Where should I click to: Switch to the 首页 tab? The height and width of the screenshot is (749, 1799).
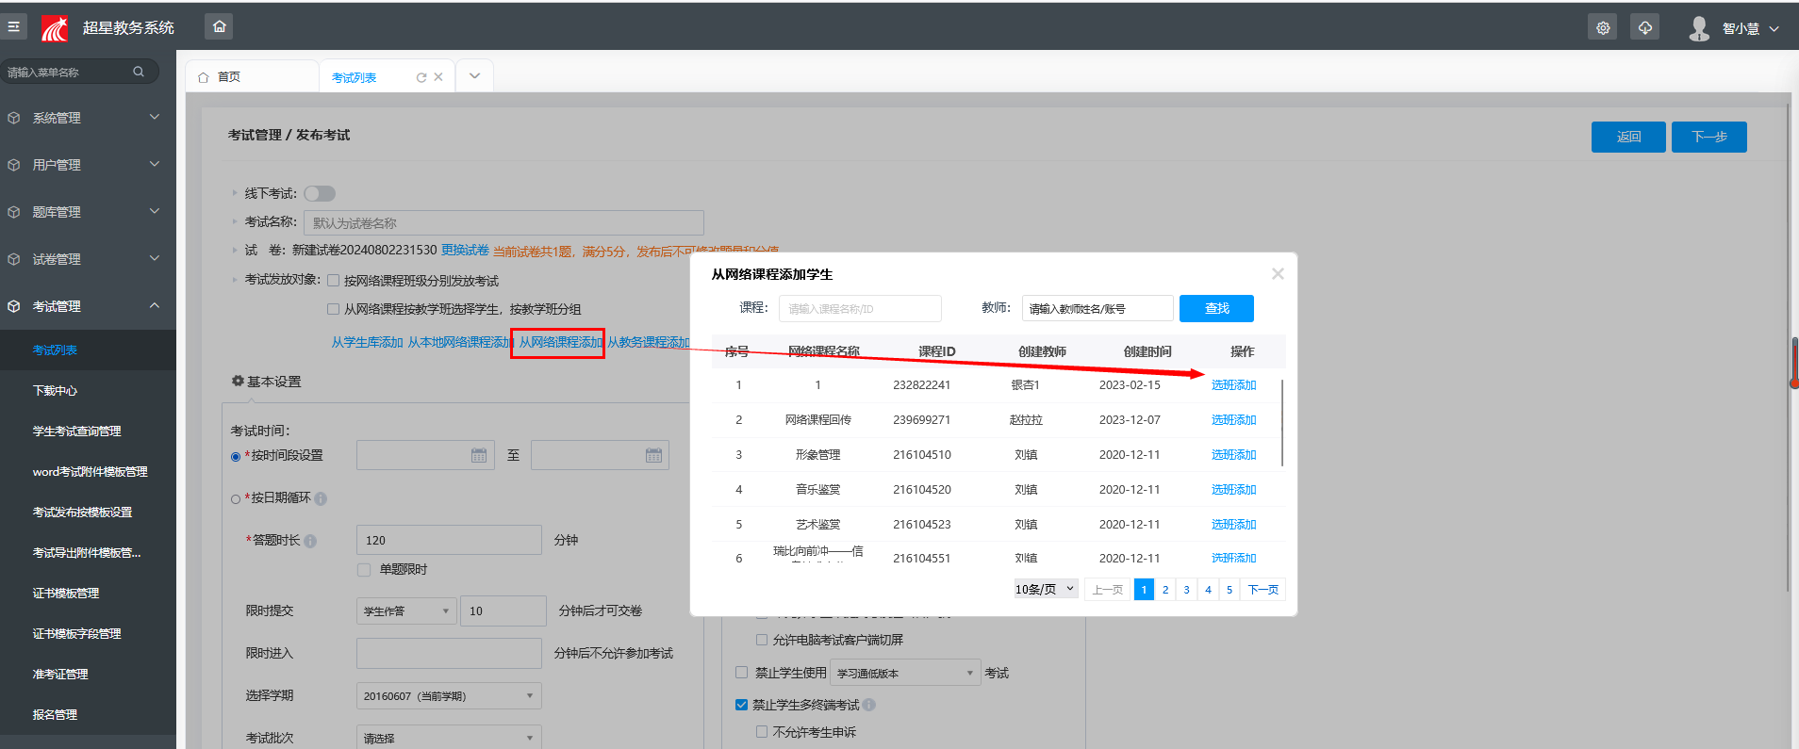(x=229, y=77)
